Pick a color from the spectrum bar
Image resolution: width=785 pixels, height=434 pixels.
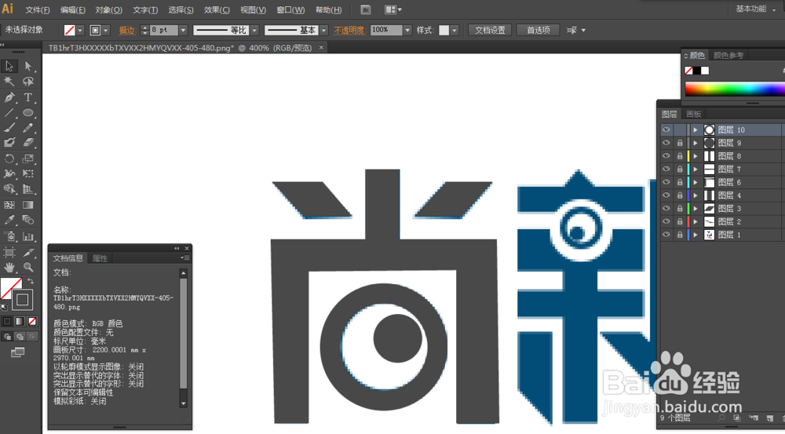pos(735,89)
